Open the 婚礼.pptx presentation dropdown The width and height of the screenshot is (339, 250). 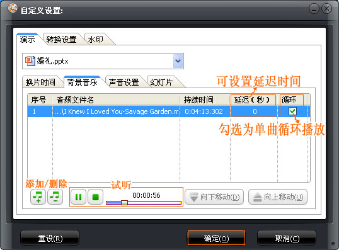[178, 61]
